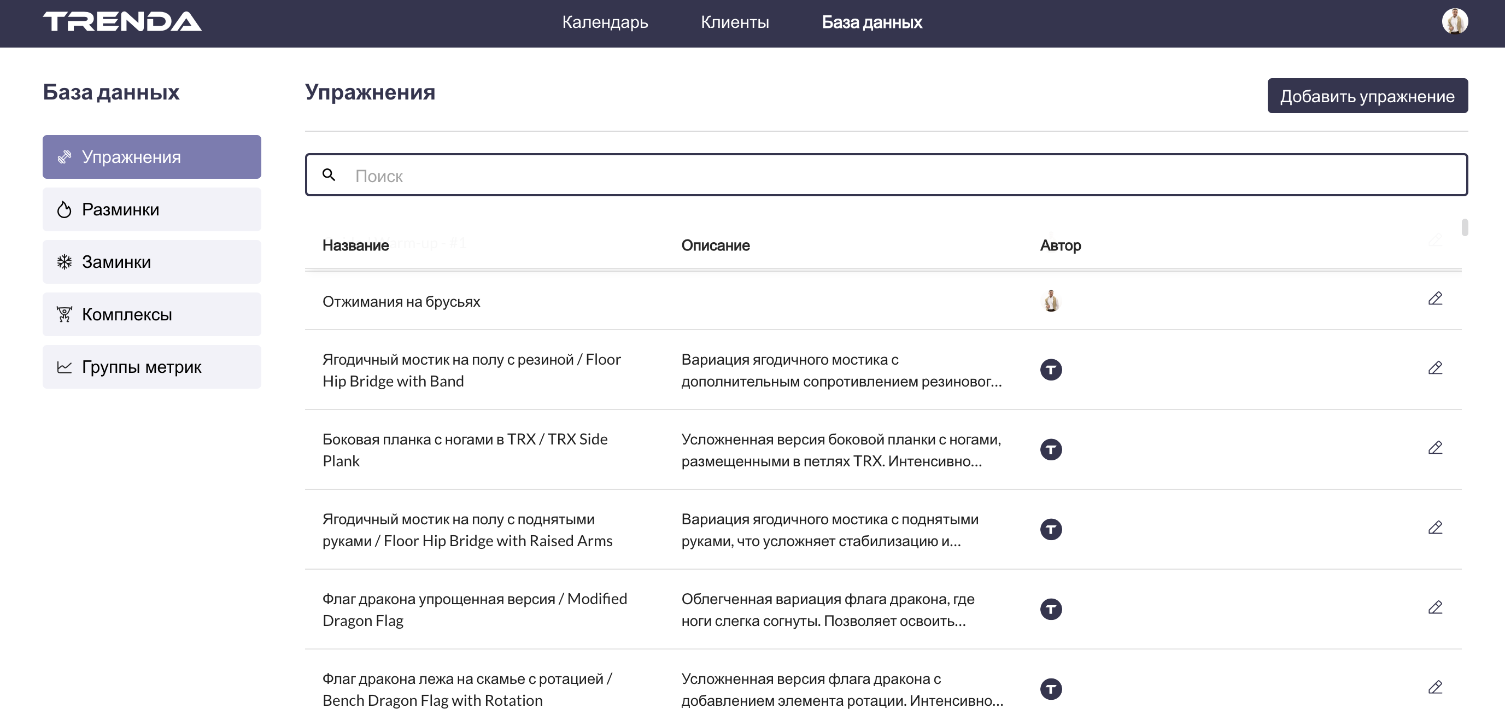
Task: Click the exercise list scrollbar thumb
Action: [1465, 227]
